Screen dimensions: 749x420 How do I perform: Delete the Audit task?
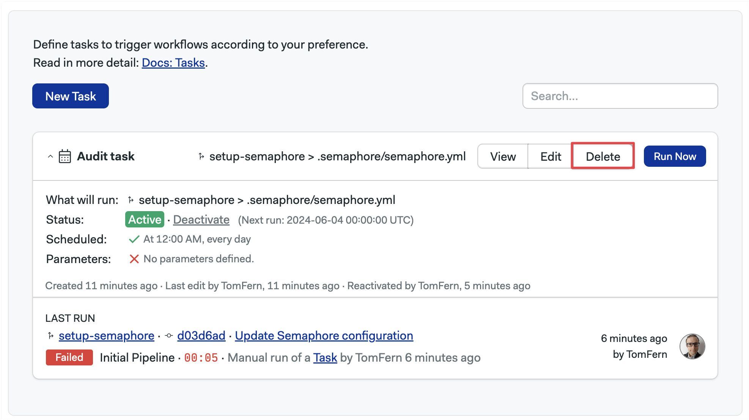(x=603, y=156)
